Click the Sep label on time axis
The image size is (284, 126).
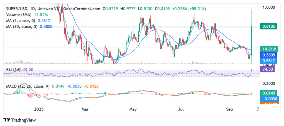click(x=229, y=109)
